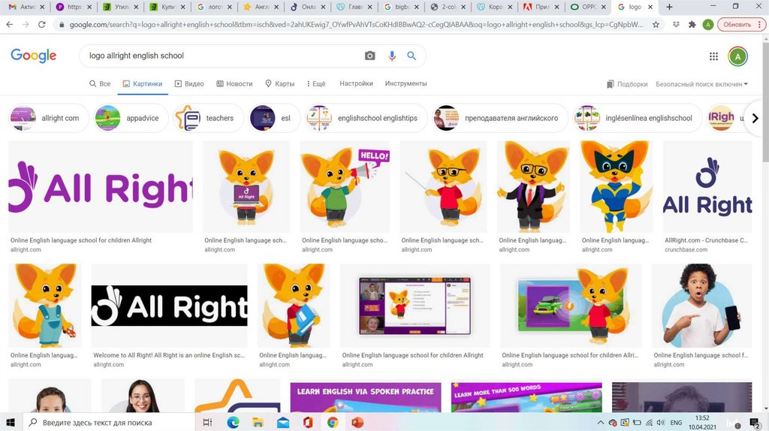Screen dimensions: 769x431
Task: Select the allright com suggestion chip
Action: [x=49, y=118]
